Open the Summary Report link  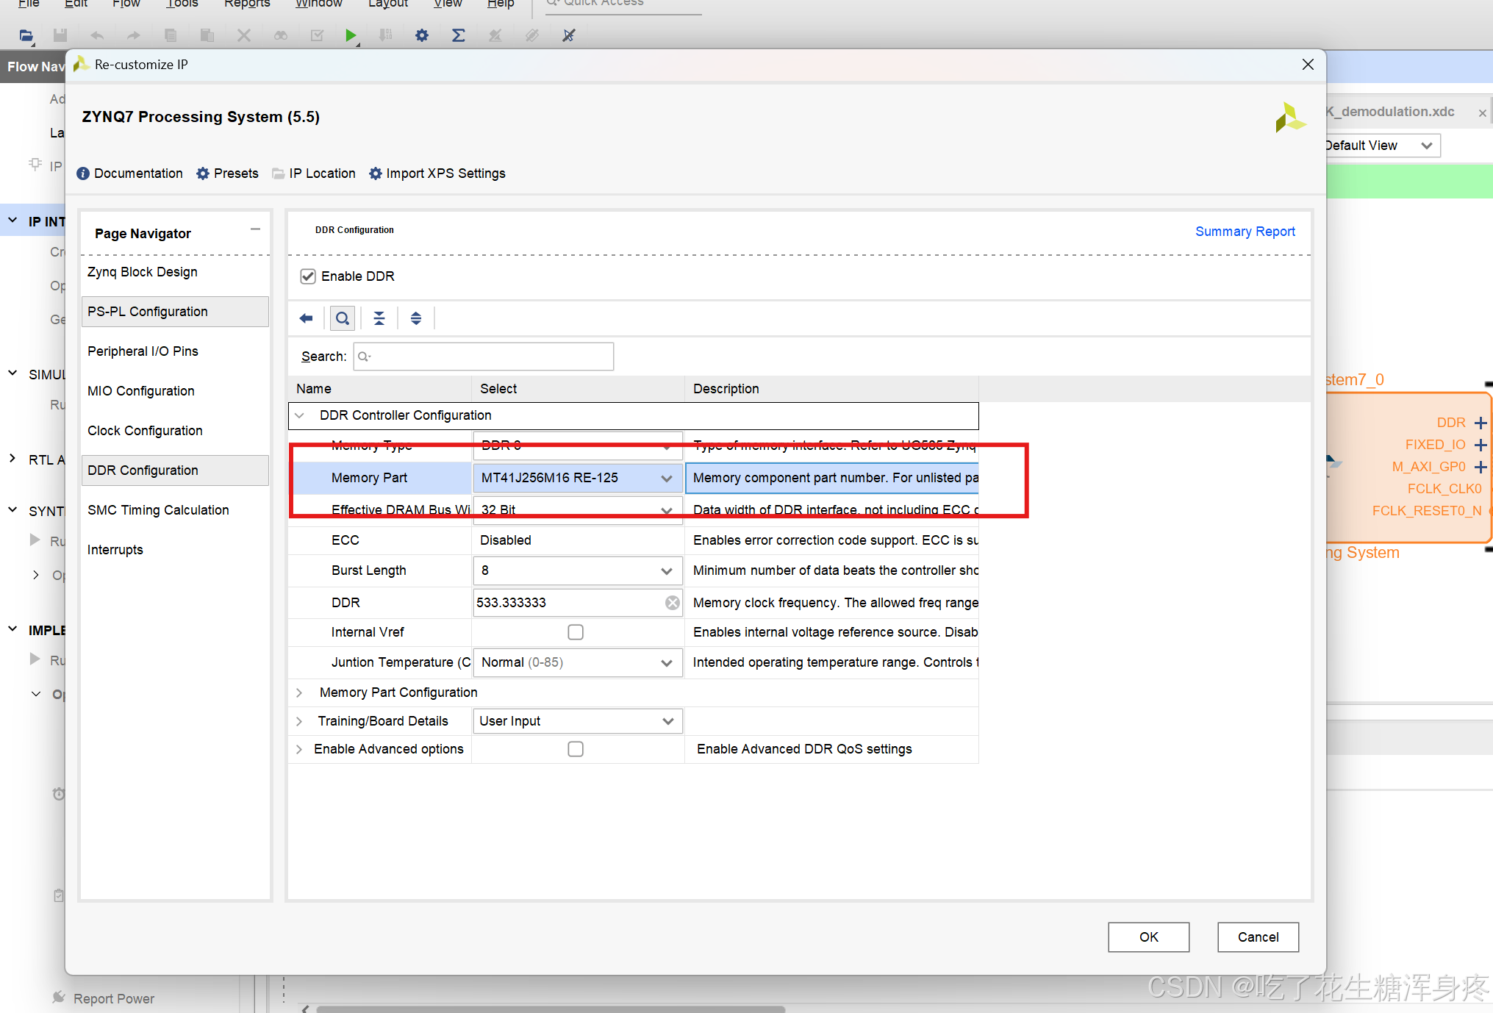(x=1245, y=232)
